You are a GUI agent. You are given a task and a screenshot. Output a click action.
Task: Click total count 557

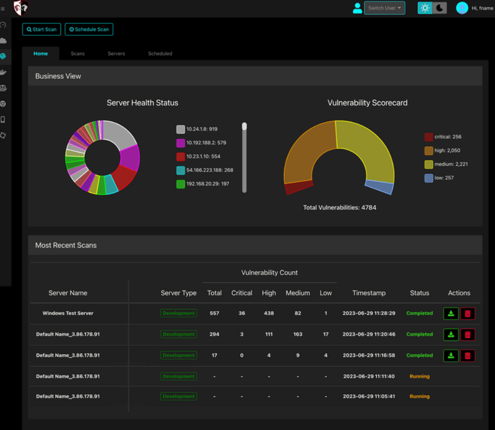[214, 313]
